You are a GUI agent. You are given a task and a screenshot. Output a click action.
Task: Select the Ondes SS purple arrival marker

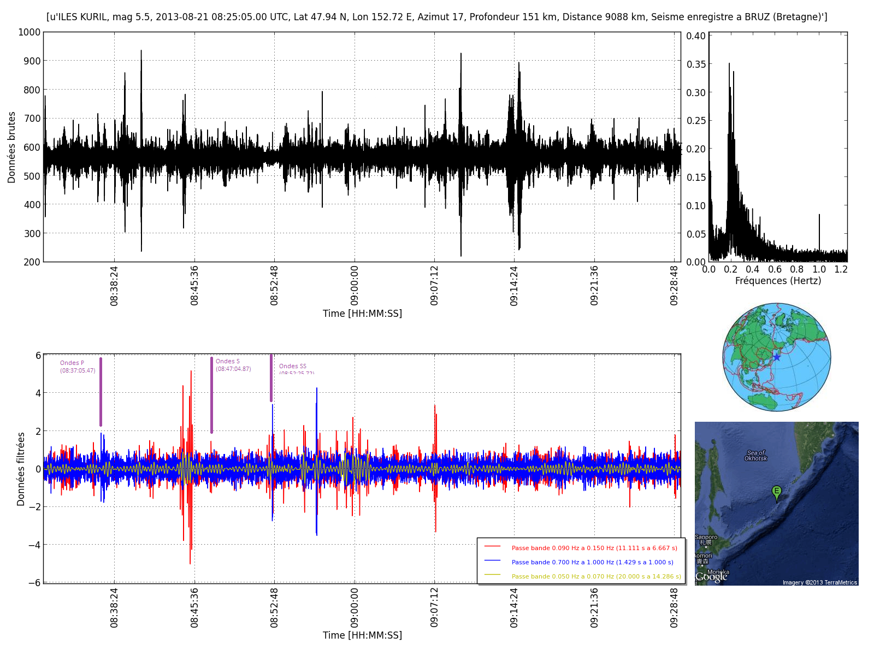(x=271, y=378)
